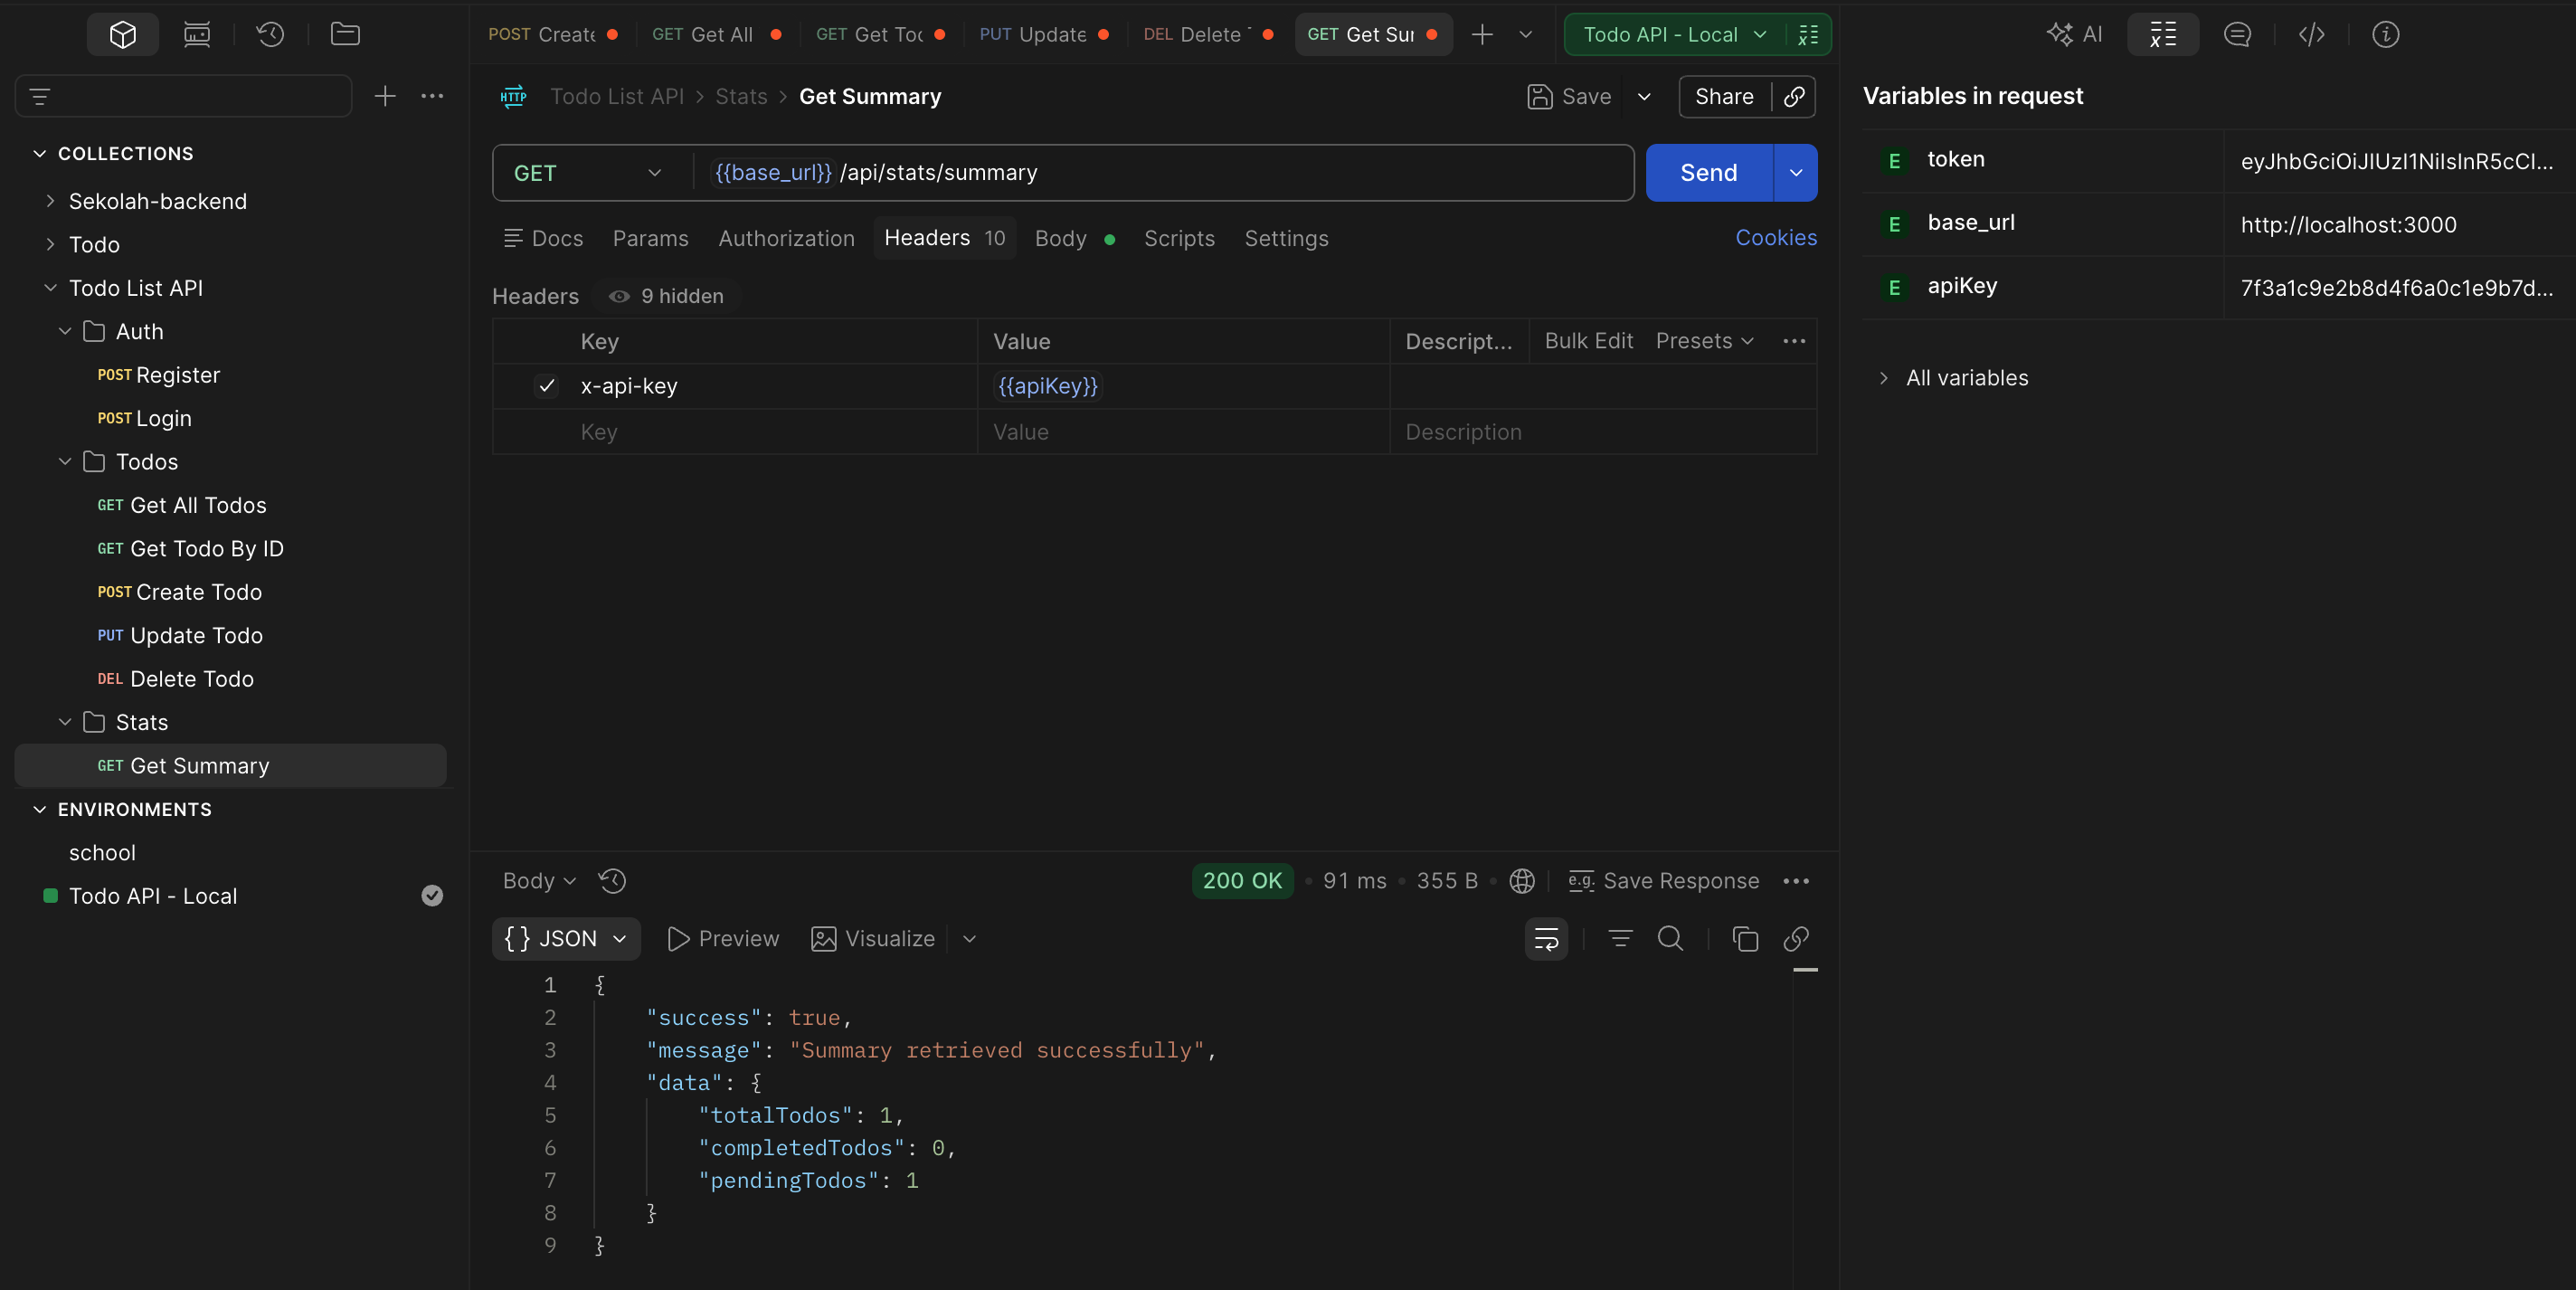Image resolution: width=2576 pixels, height=1290 pixels.
Task: Collapse the Todo List API collection
Action: [50, 288]
